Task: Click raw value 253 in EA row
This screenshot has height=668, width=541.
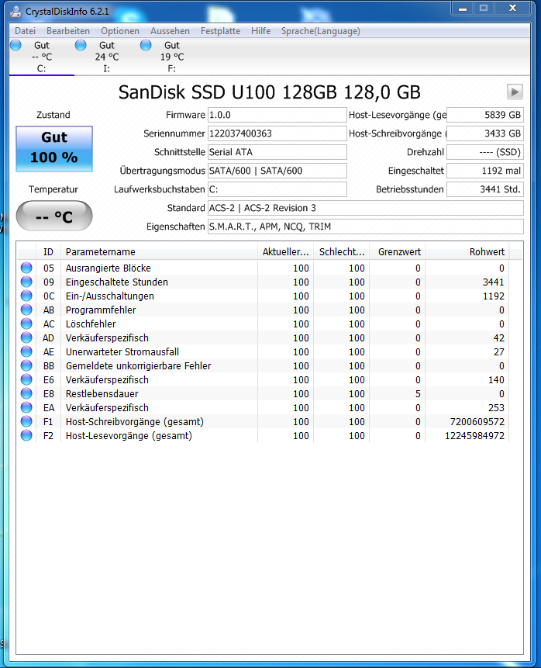Action: click(x=496, y=407)
